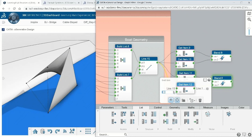Switch to the Control palette tab
Viewport: 252px width, 137px height.
pos(158,108)
